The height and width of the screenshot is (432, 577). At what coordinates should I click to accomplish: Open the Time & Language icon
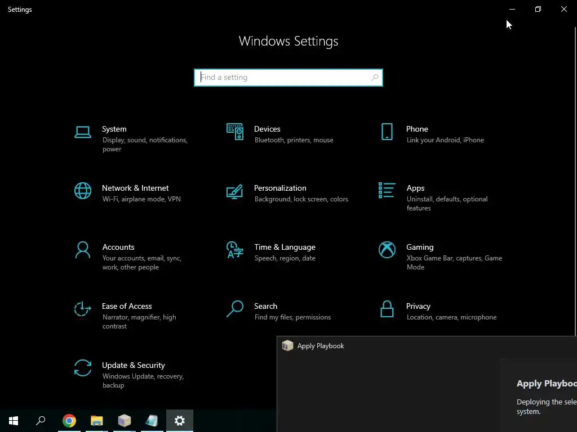(x=235, y=250)
